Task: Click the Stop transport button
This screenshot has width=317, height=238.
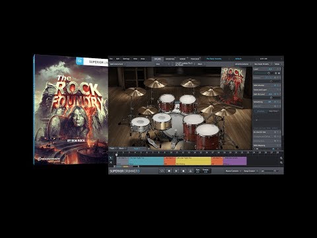Action: click(169, 171)
